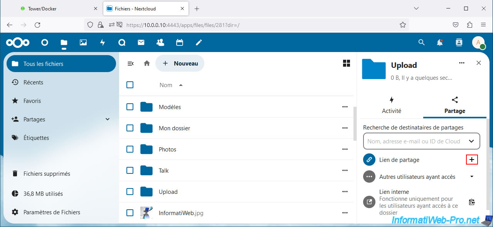Open the share recipients dropdown arrow
The image size is (493, 227).
pos(471,141)
